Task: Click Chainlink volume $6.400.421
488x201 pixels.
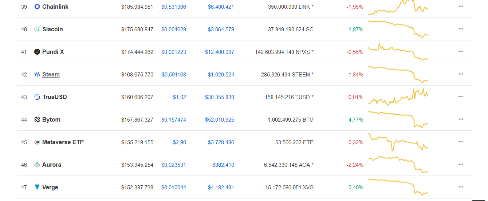Action: click(221, 7)
